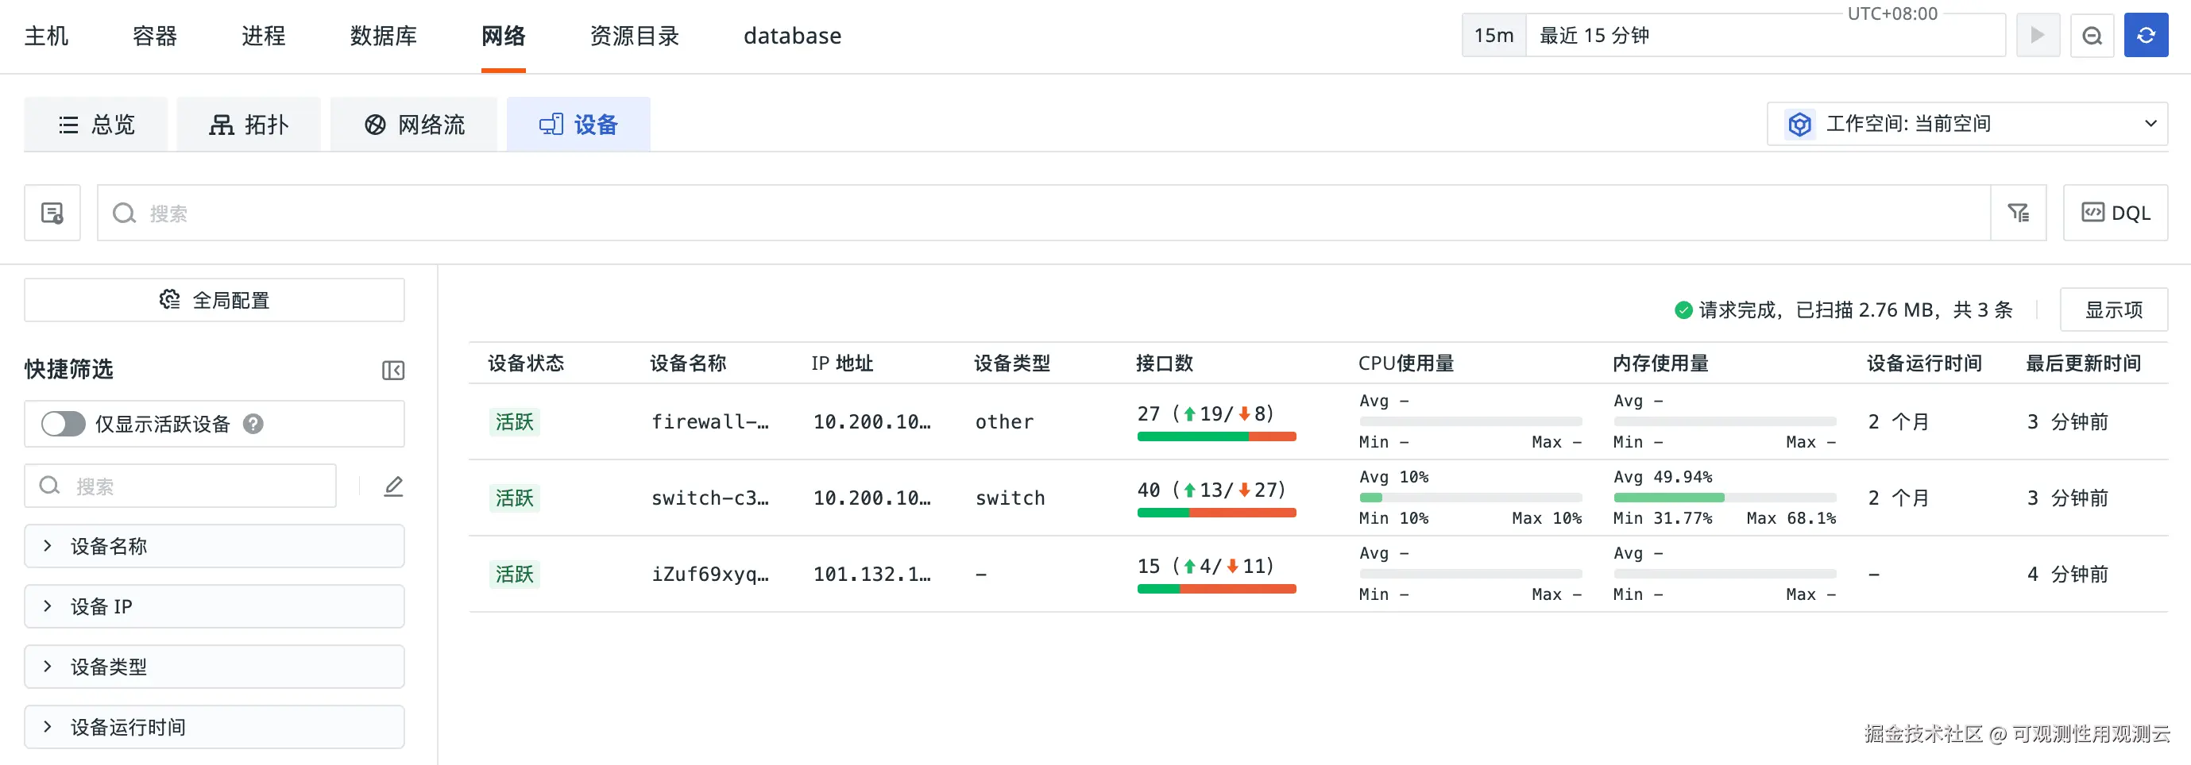Expand the 设备运行时间 filter group

214,727
